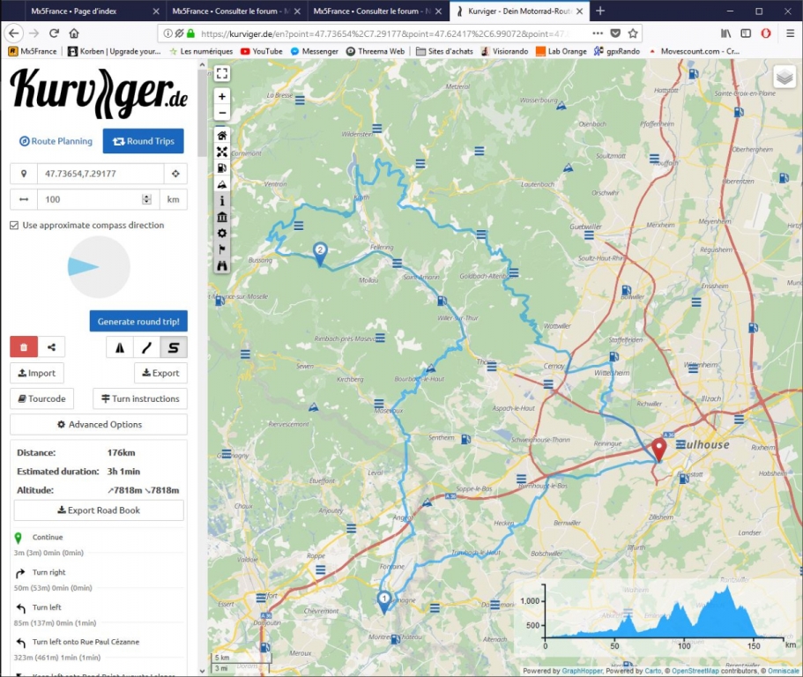The image size is (803, 677).
Task: Click the Export button
Action: click(x=160, y=373)
